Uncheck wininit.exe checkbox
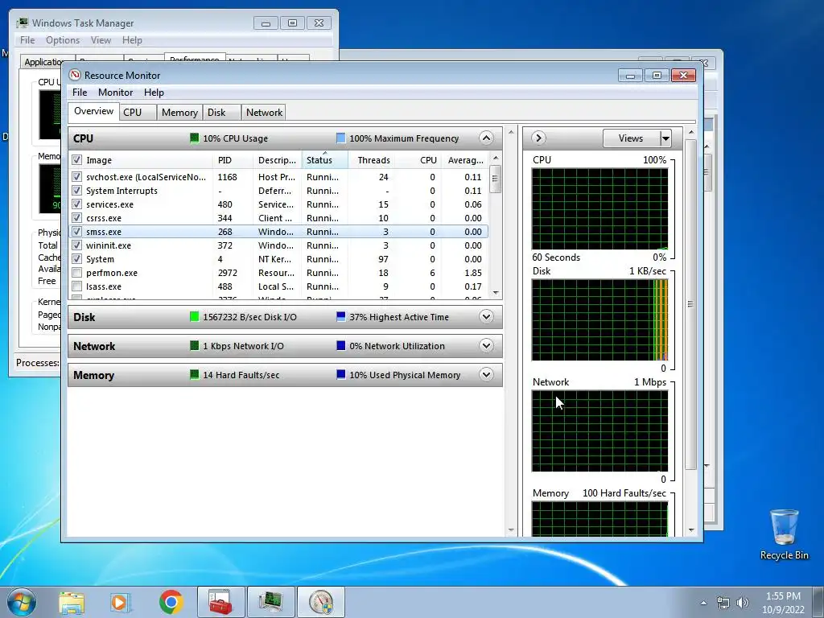 point(76,245)
